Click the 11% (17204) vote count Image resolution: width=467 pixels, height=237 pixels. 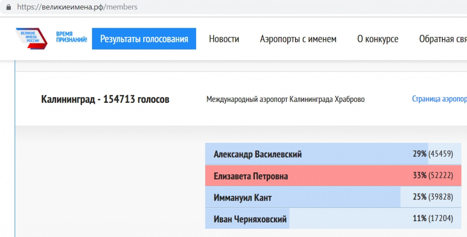click(x=433, y=219)
